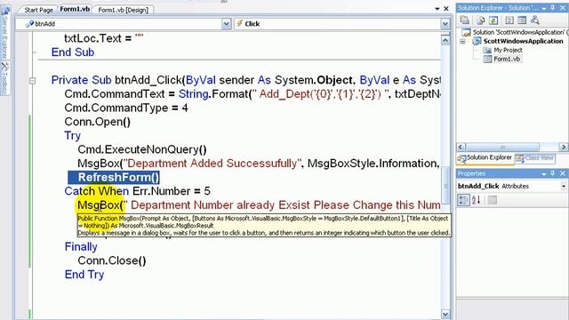The height and width of the screenshot is (320, 569).
Task: Click the Refresh icon in Solution Explorer
Action: coord(493,20)
